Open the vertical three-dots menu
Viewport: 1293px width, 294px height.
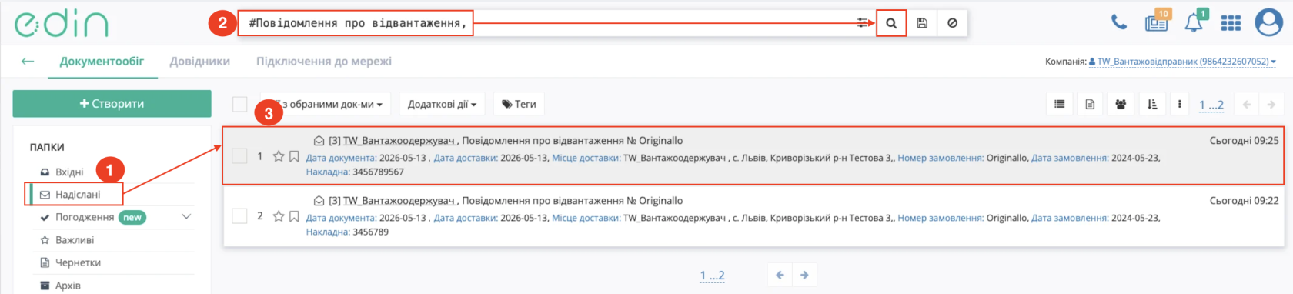coord(1179,104)
